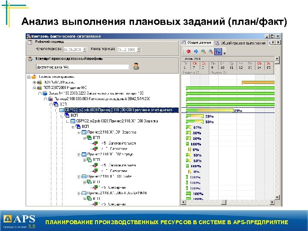
Task: Collapse the Пример2.118.001.002 Корпус node
Action: [79, 154]
